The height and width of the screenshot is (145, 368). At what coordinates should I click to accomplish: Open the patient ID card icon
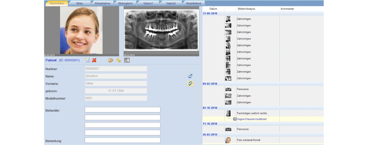[127, 60]
